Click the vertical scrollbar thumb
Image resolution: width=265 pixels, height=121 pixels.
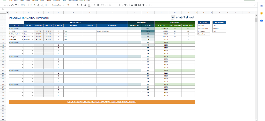(256, 20)
